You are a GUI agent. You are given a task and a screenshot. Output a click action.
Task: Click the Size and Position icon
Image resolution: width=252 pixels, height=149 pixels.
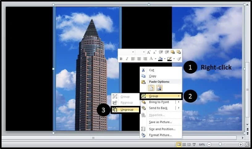click(x=143, y=129)
